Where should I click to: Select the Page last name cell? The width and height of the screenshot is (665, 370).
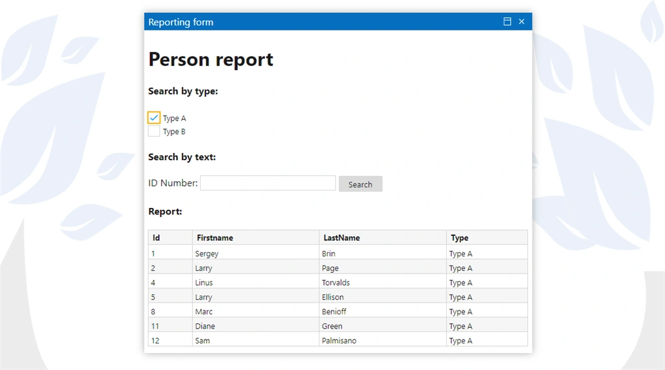pyautogui.click(x=383, y=268)
